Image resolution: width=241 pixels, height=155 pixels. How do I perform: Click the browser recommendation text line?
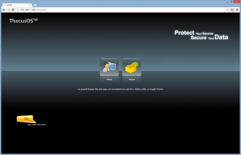point(120,89)
